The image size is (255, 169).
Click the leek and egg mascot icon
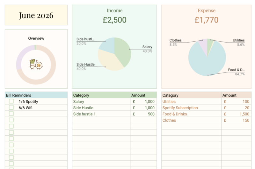(x=36, y=64)
